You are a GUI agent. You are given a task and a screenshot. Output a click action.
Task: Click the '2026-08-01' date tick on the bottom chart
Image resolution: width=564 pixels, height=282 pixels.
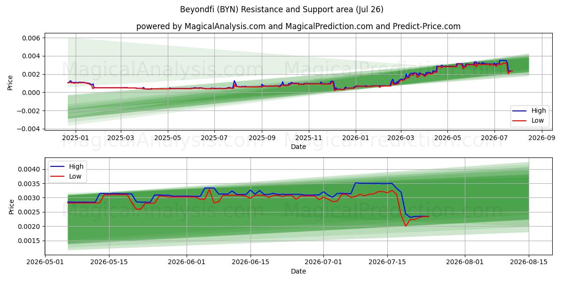[465, 263]
